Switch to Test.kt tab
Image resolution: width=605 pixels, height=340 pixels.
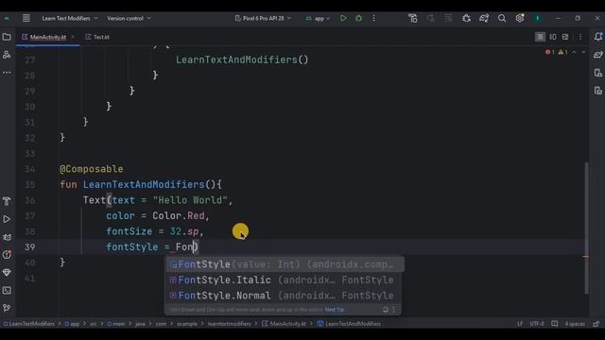coord(97,37)
